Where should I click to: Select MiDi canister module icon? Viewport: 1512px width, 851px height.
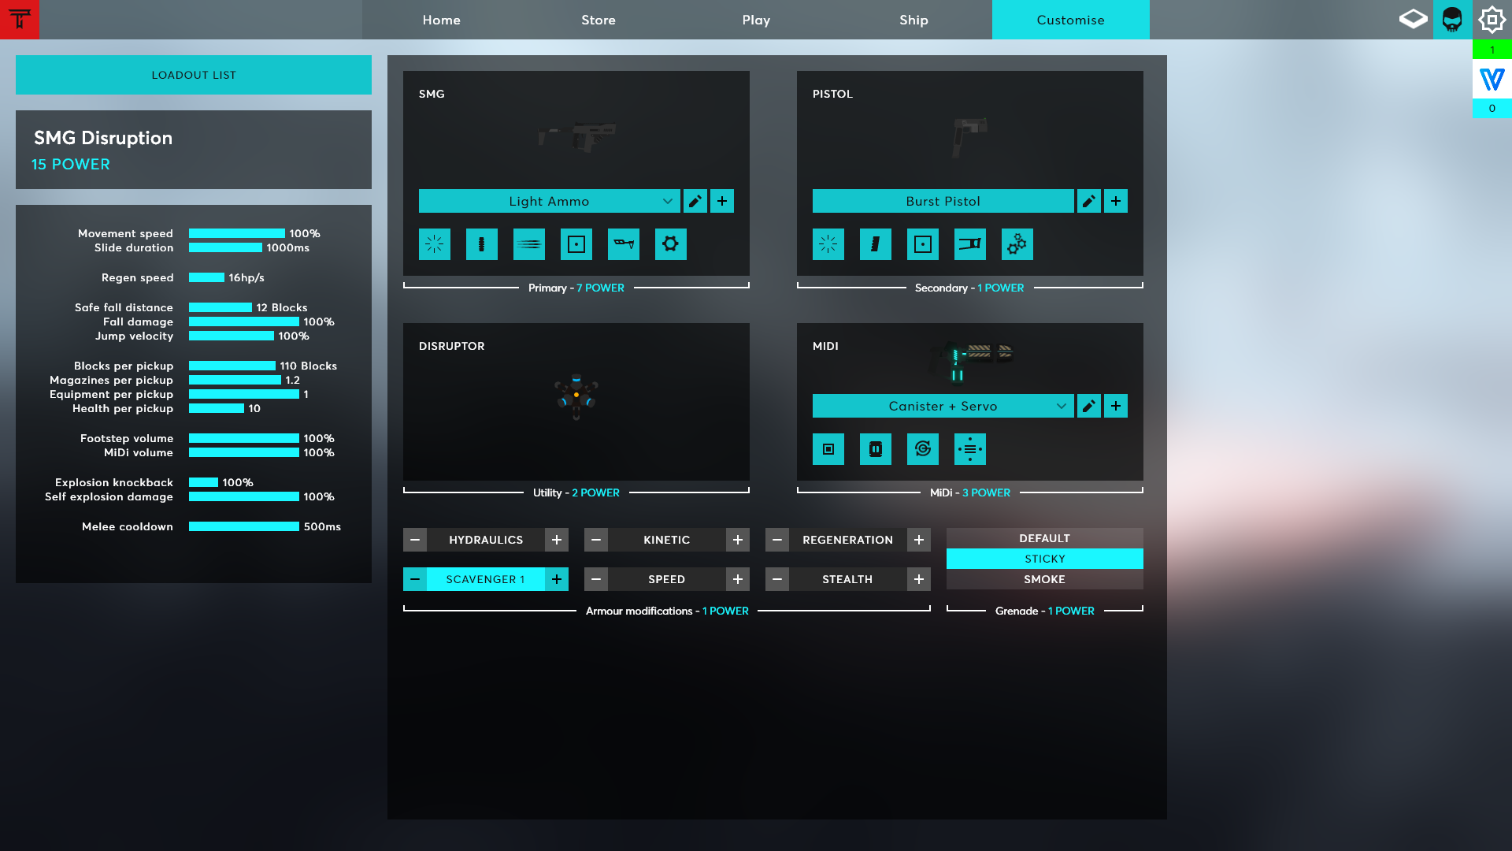(x=876, y=449)
